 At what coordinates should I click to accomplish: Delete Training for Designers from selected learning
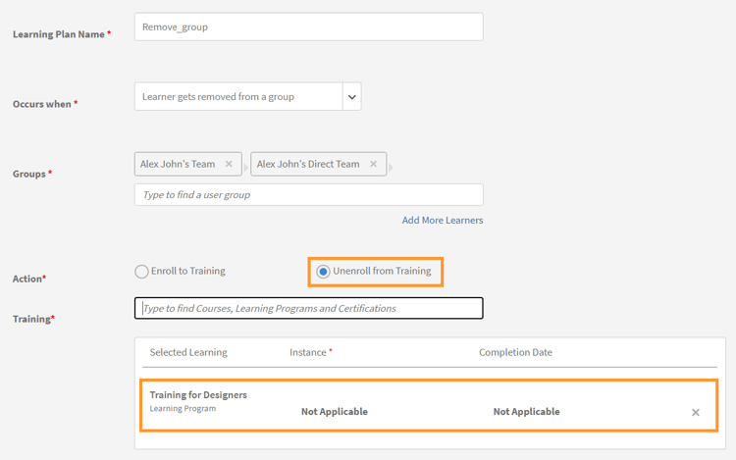696,413
